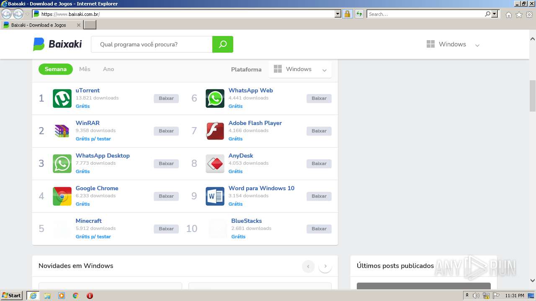Viewport: 536px width, 301px height.
Task: Focus the program search input field
Action: (152, 44)
